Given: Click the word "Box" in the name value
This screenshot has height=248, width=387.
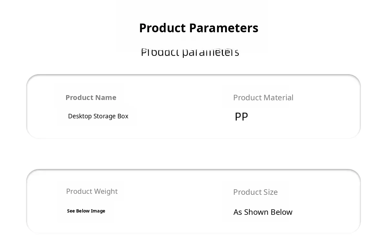Looking at the screenshot, I should [x=123, y=116].
